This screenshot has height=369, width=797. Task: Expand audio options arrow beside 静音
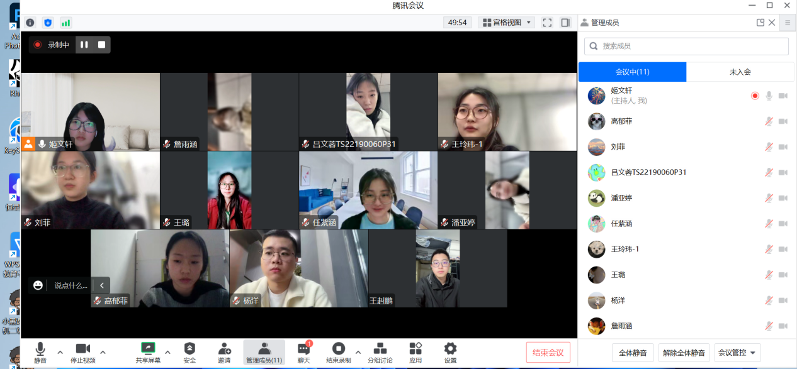pos(60,351)
